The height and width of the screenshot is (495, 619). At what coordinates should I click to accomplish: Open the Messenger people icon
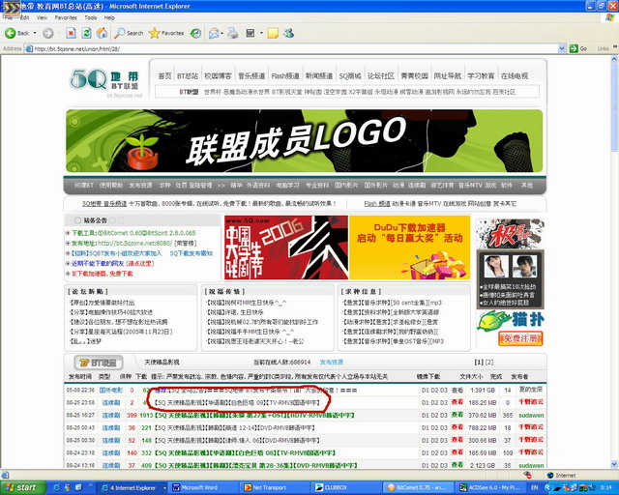[x=288, y=33]
